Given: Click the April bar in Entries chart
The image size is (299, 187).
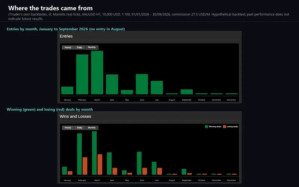Looking at the screenshot, I should pos(112,85).
